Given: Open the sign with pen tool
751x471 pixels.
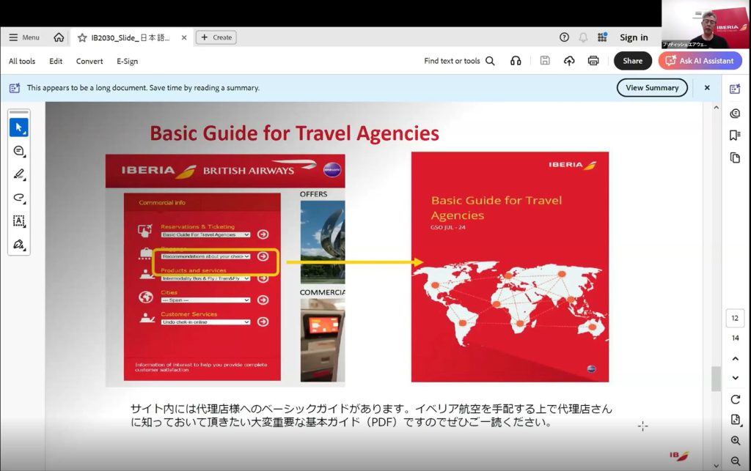Looking at the screenshot, I should 18,244.
